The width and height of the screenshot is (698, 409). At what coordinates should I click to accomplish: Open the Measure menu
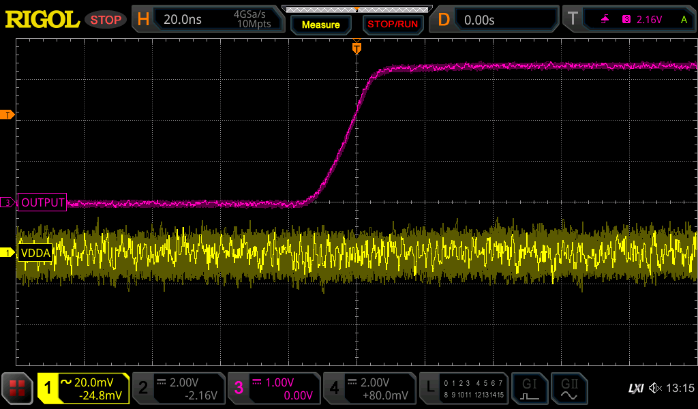click(x=320, y=25)
